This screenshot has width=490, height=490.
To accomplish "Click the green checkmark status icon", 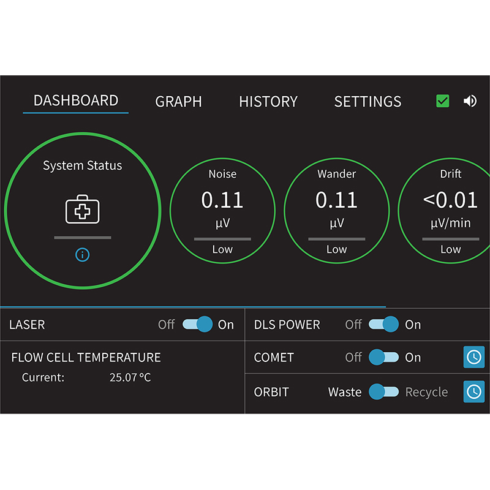I will (442, 101).
